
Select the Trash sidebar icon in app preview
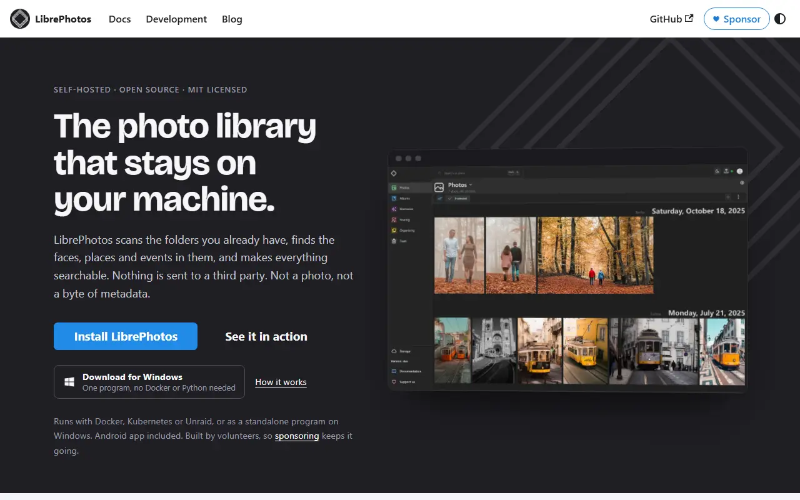coord(394,241)
